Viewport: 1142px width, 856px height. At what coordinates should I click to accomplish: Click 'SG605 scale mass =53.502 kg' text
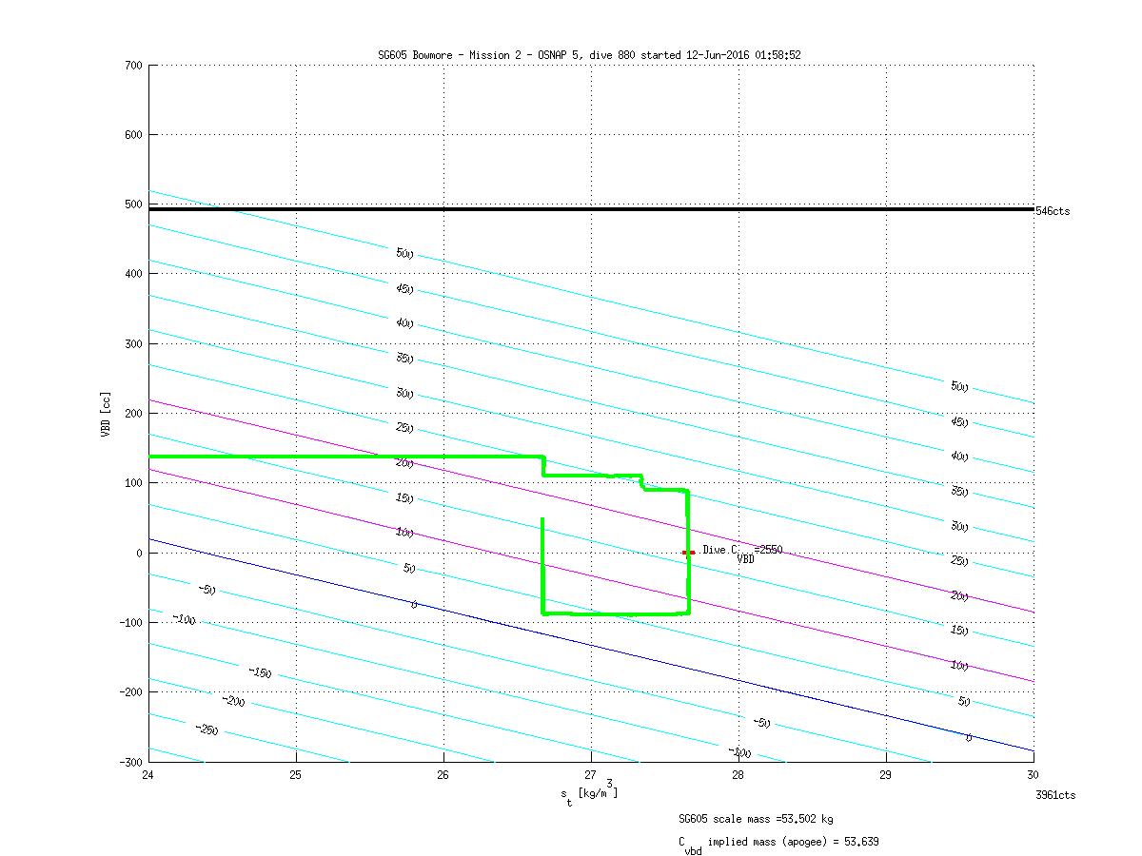(757, 819)
